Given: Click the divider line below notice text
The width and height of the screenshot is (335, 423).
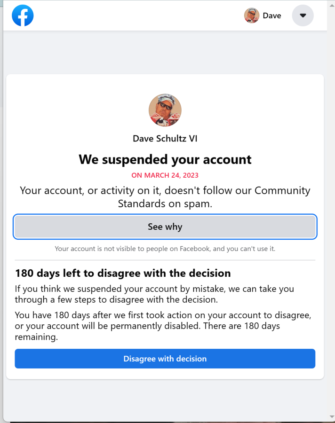Looking at the screenshot, I should 165,260.
